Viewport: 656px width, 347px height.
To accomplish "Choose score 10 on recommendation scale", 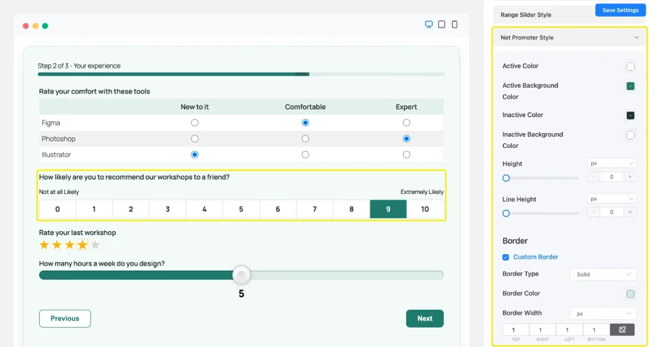I will 425,209.
